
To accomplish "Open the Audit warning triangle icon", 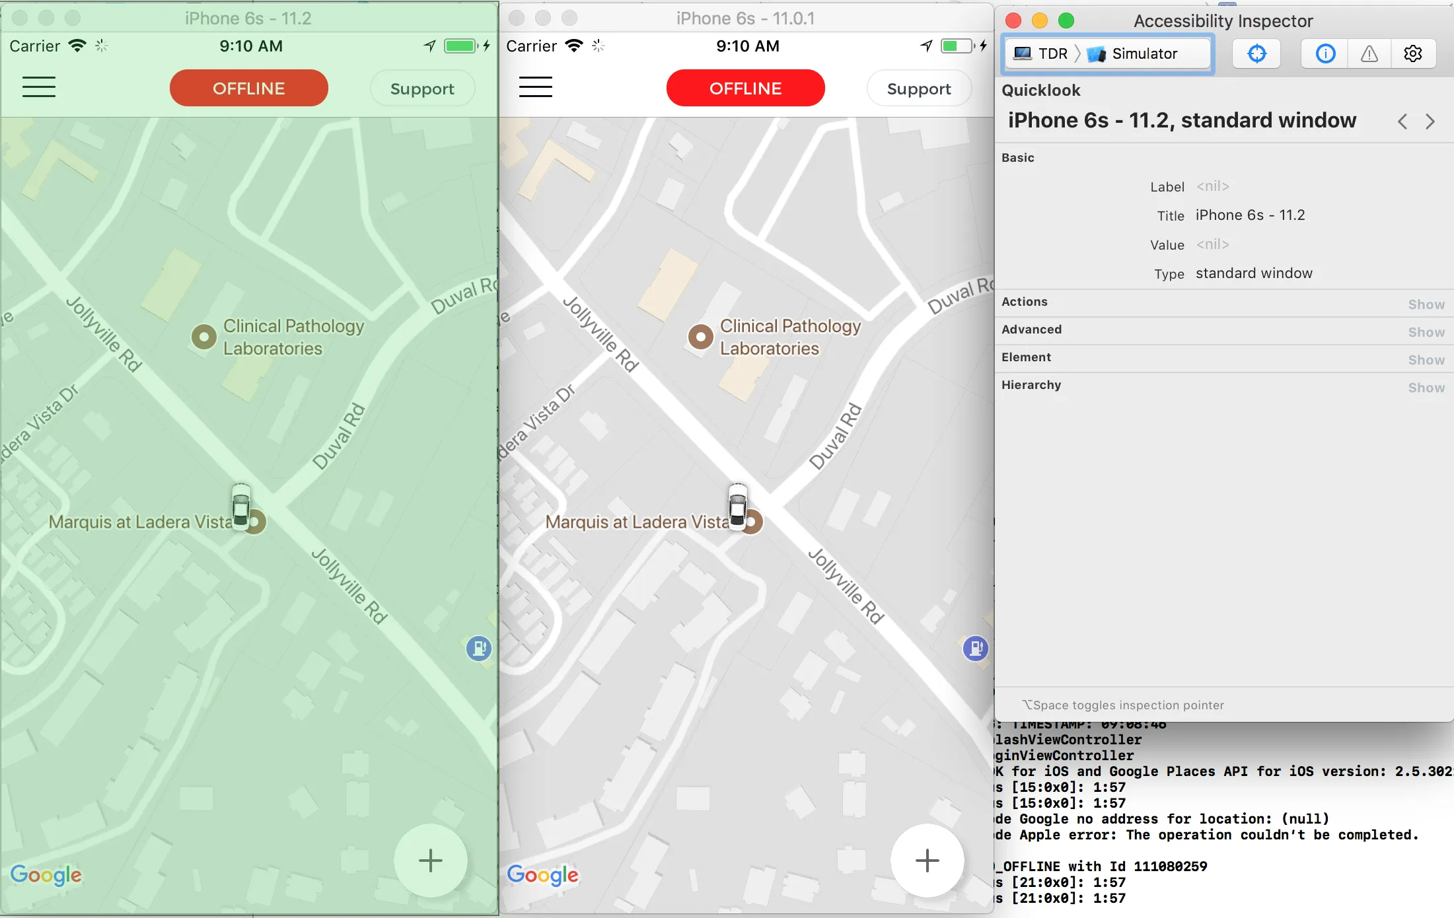I will coord(1369,53).
